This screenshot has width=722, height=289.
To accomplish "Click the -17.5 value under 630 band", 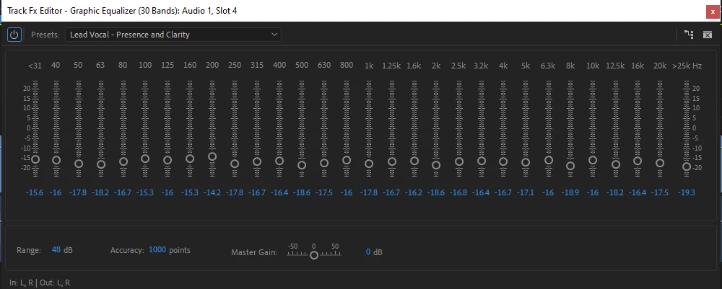I will pos(324,192).
